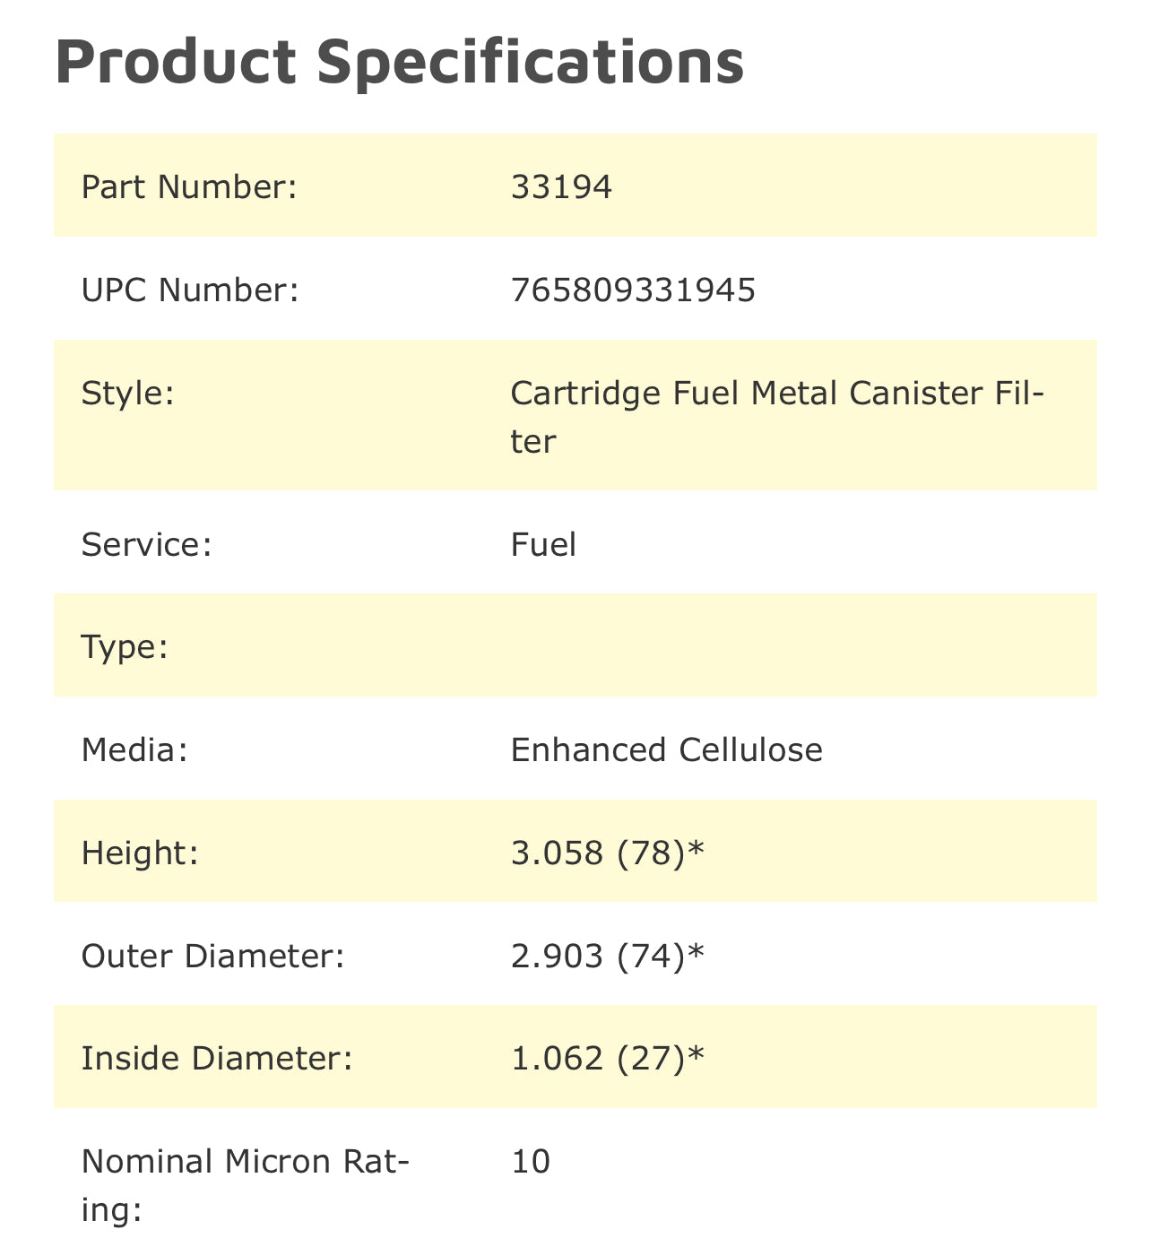Click the Media label

pyautogui.click(x=134, y=749)
